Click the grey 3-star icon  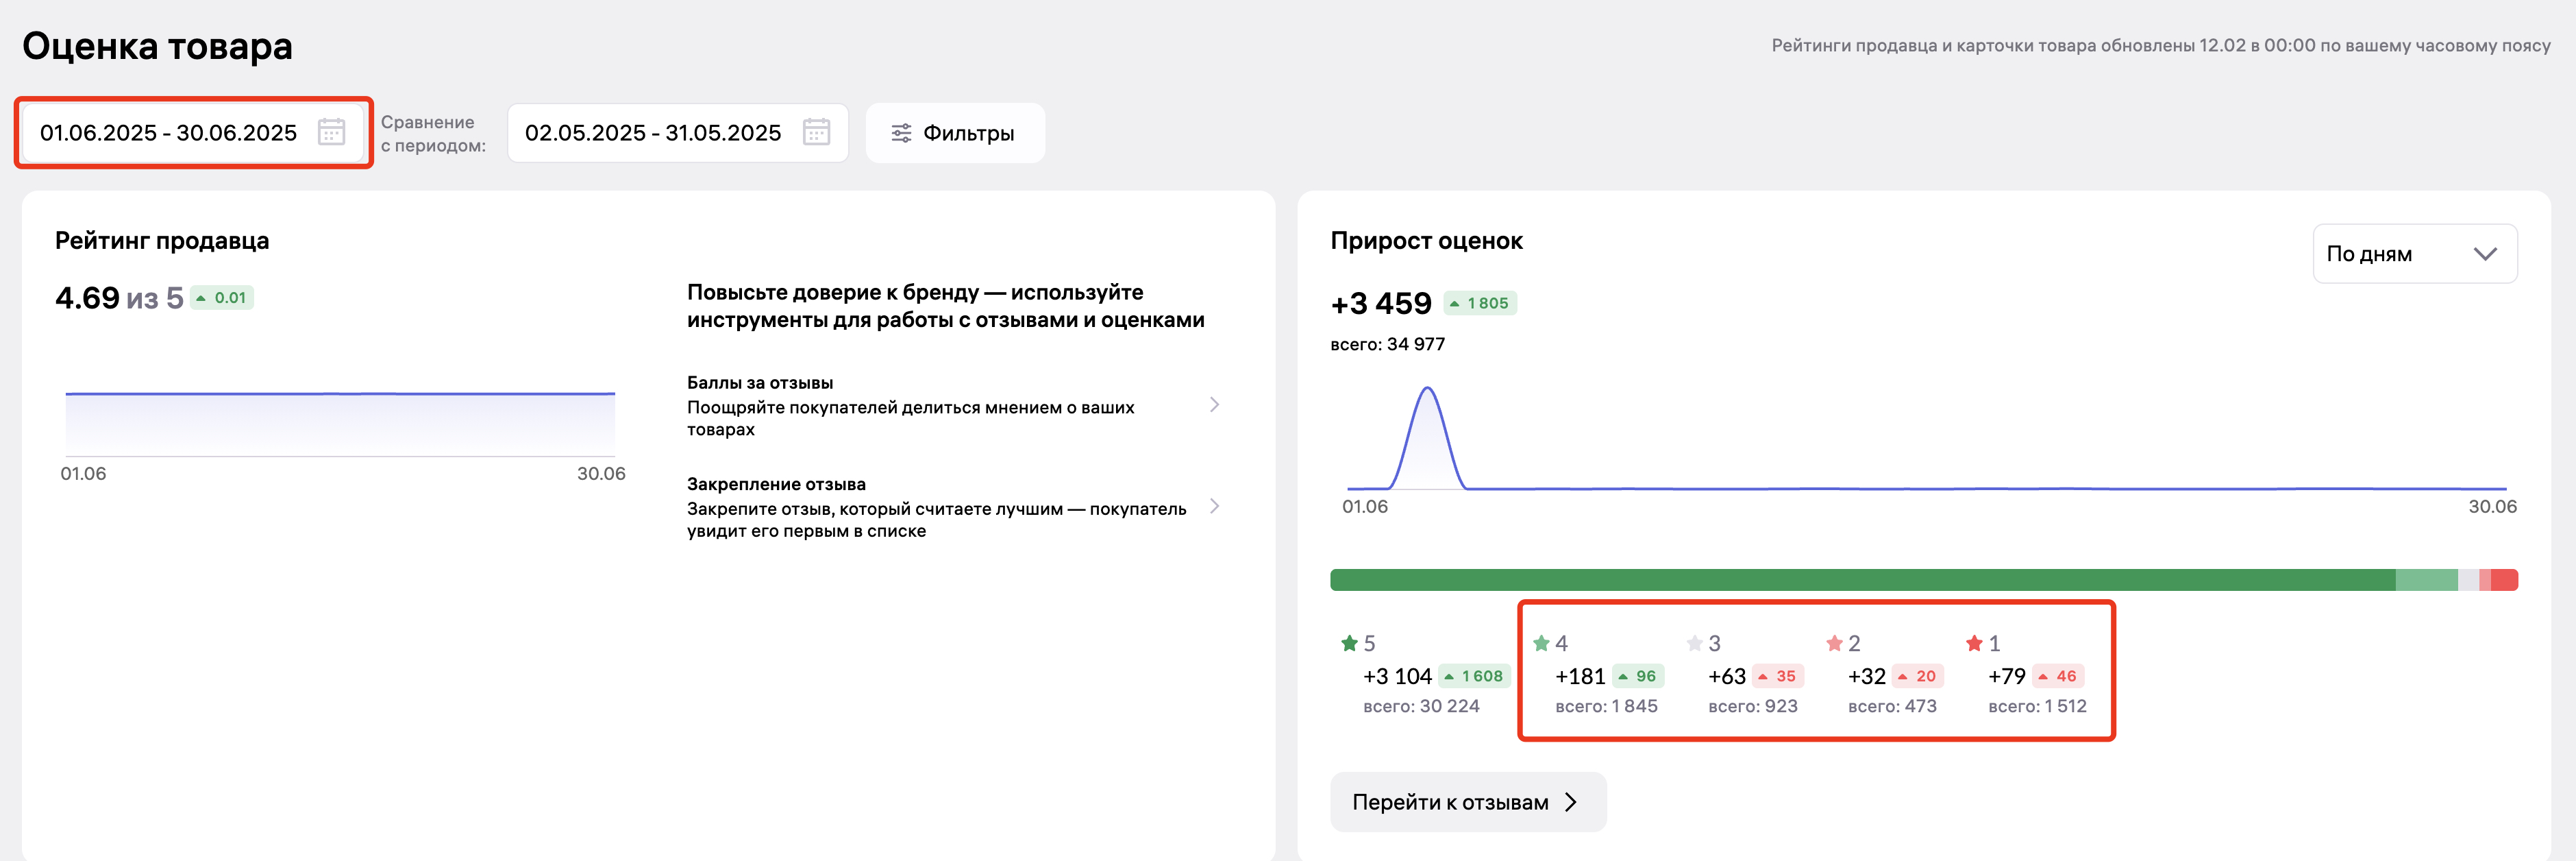pos(1694,643)
